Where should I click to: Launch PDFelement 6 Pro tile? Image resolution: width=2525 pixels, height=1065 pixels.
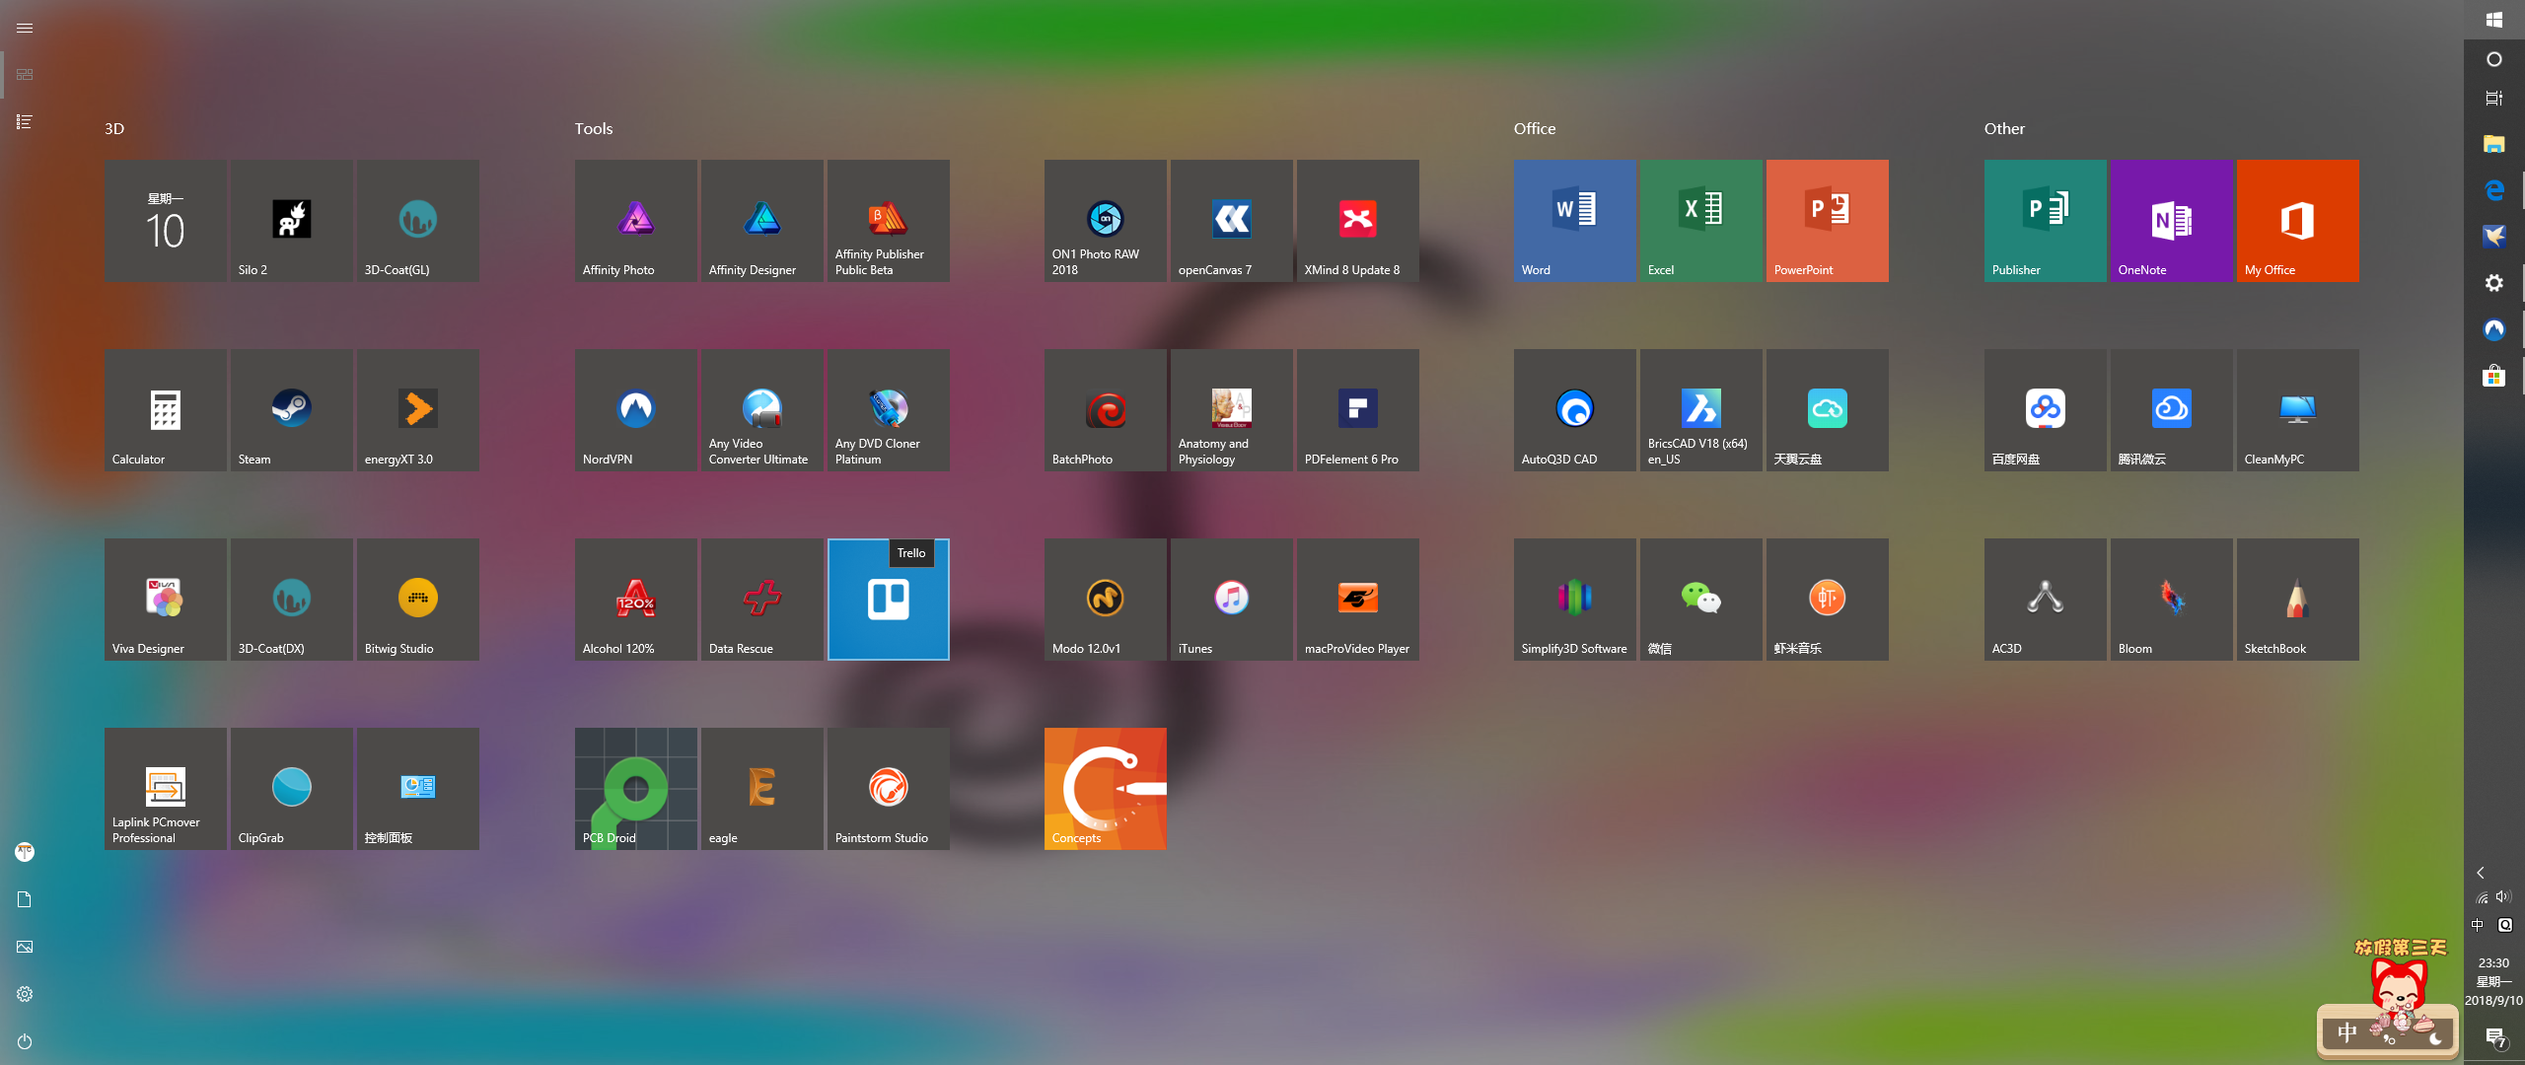(1357, 410)
